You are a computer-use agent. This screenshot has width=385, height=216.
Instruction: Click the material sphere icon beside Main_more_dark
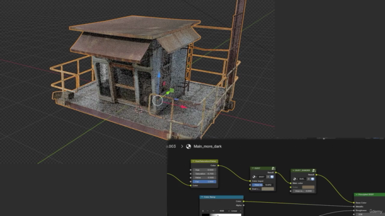tap(188, 146)
